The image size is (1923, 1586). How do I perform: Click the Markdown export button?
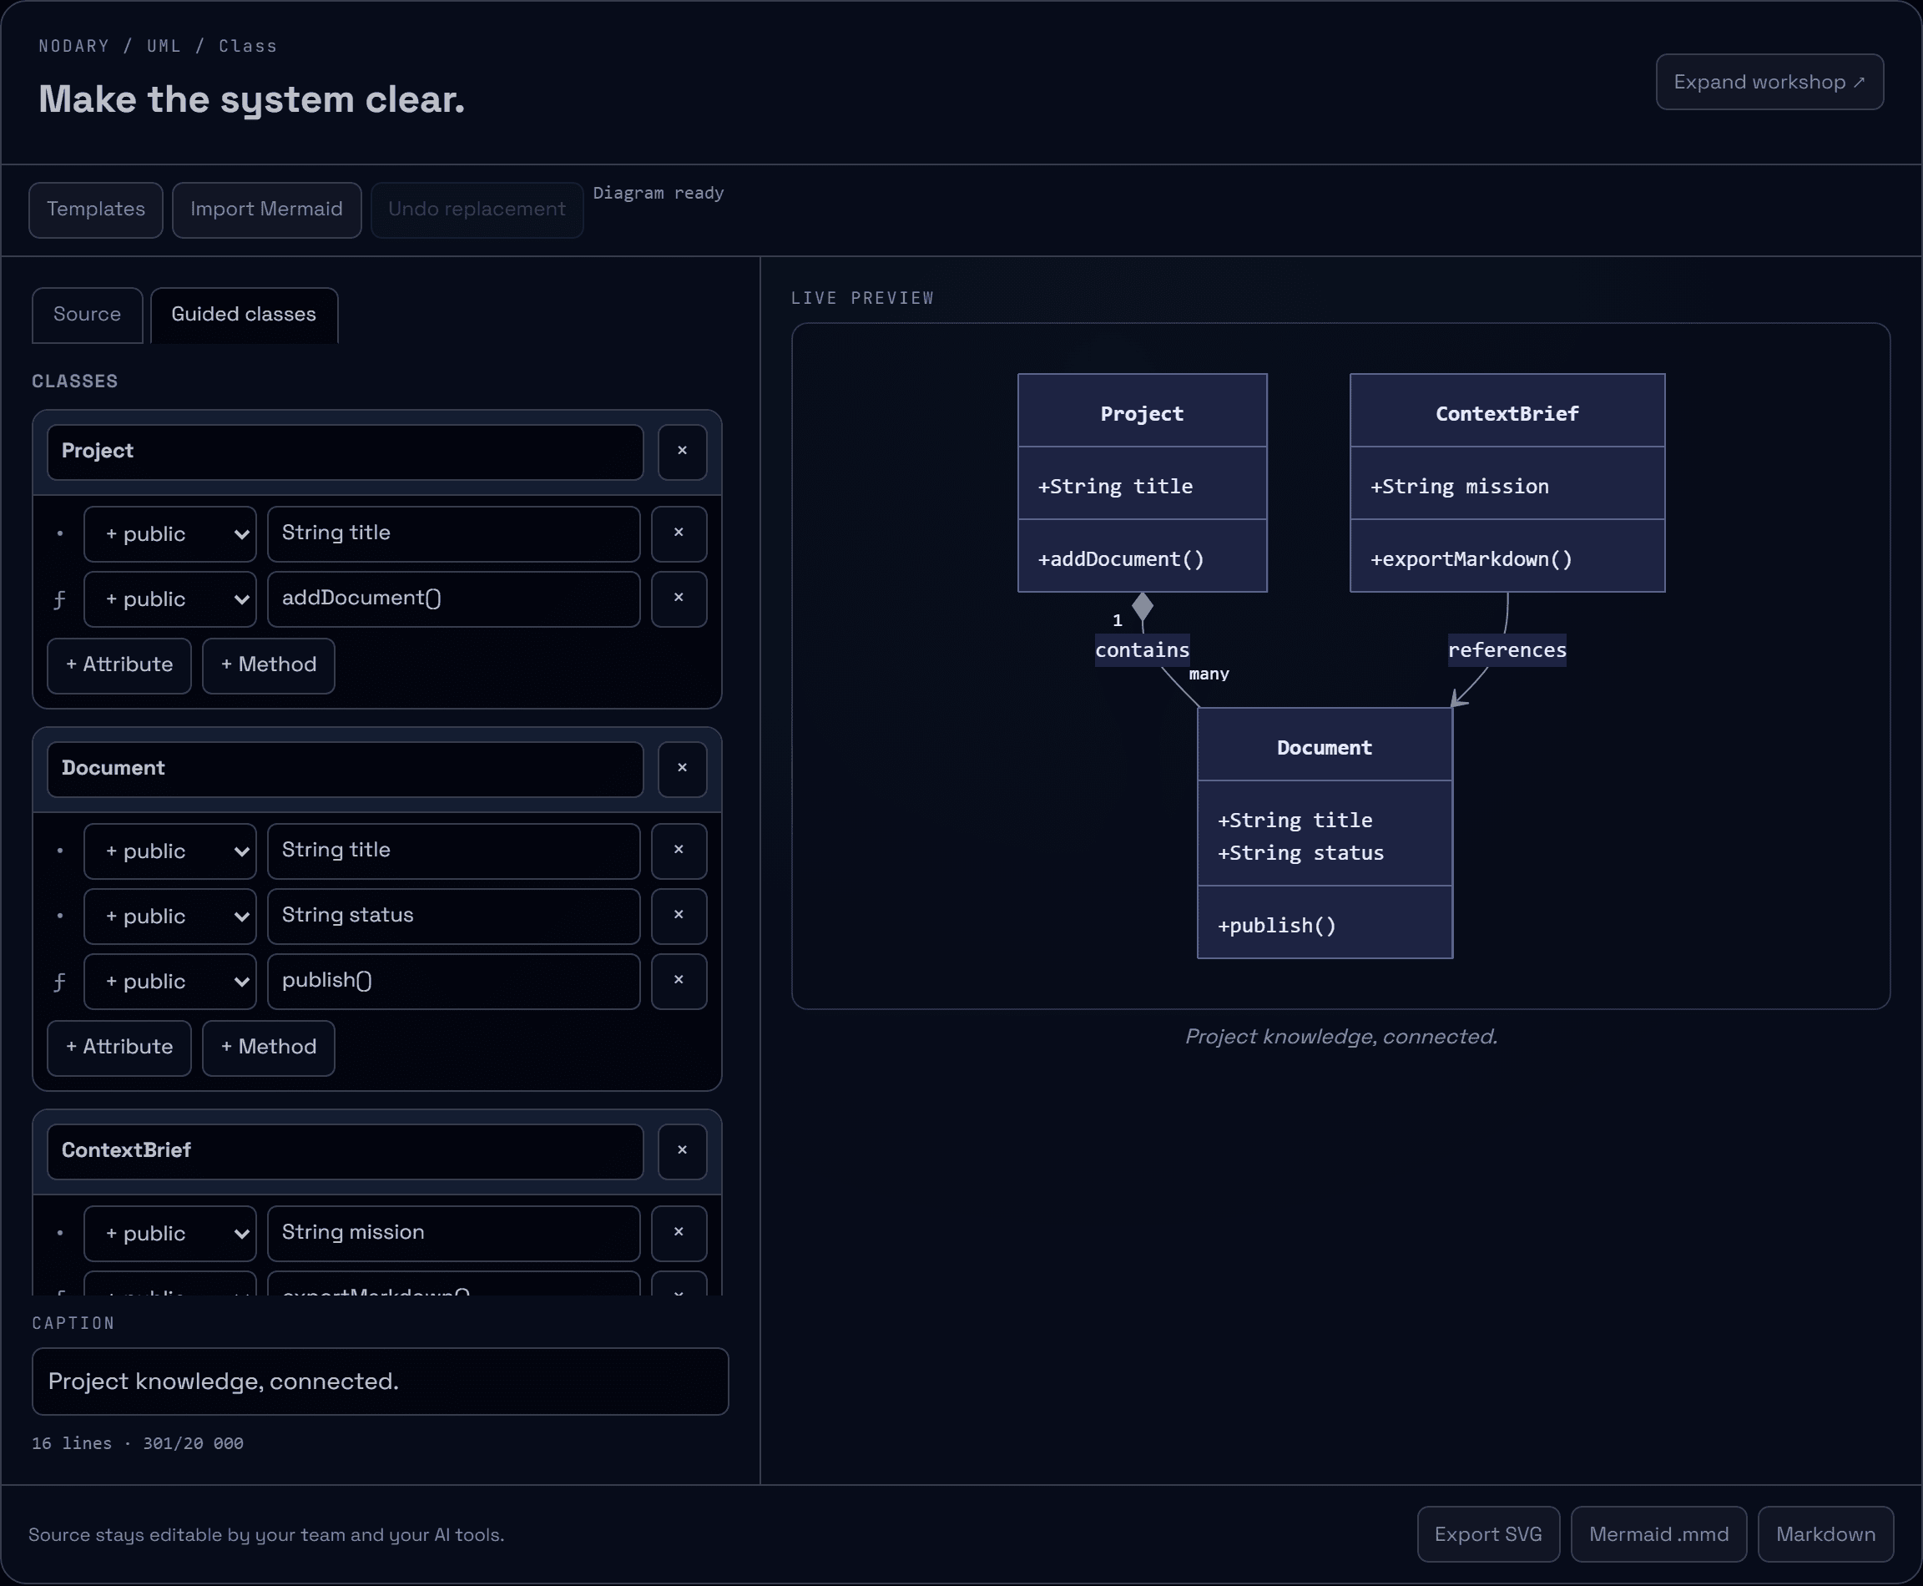point(1825,1534)
